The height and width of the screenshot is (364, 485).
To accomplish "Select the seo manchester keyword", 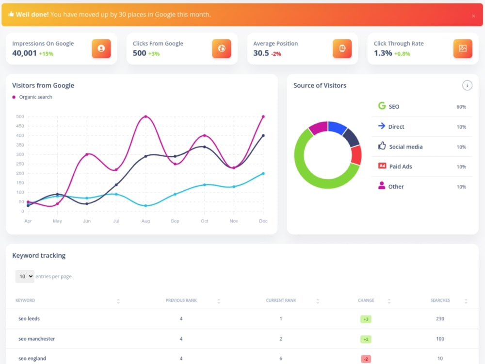I will [x=36, y=339].
